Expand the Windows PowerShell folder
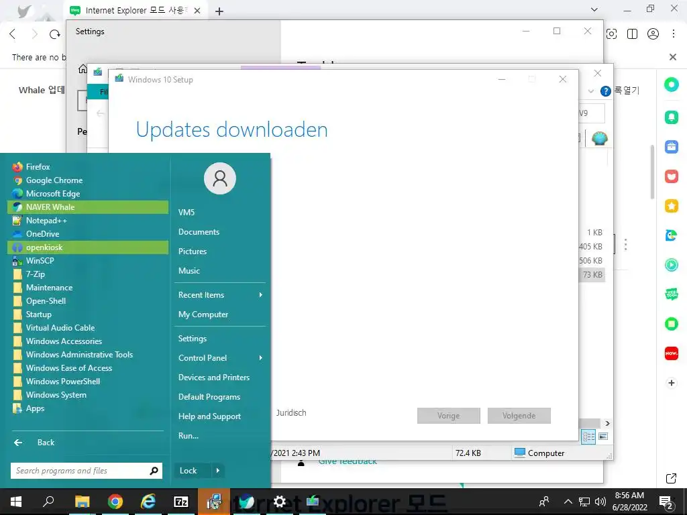687x515 pixels. pyautogui.click(x=88, y=382)
